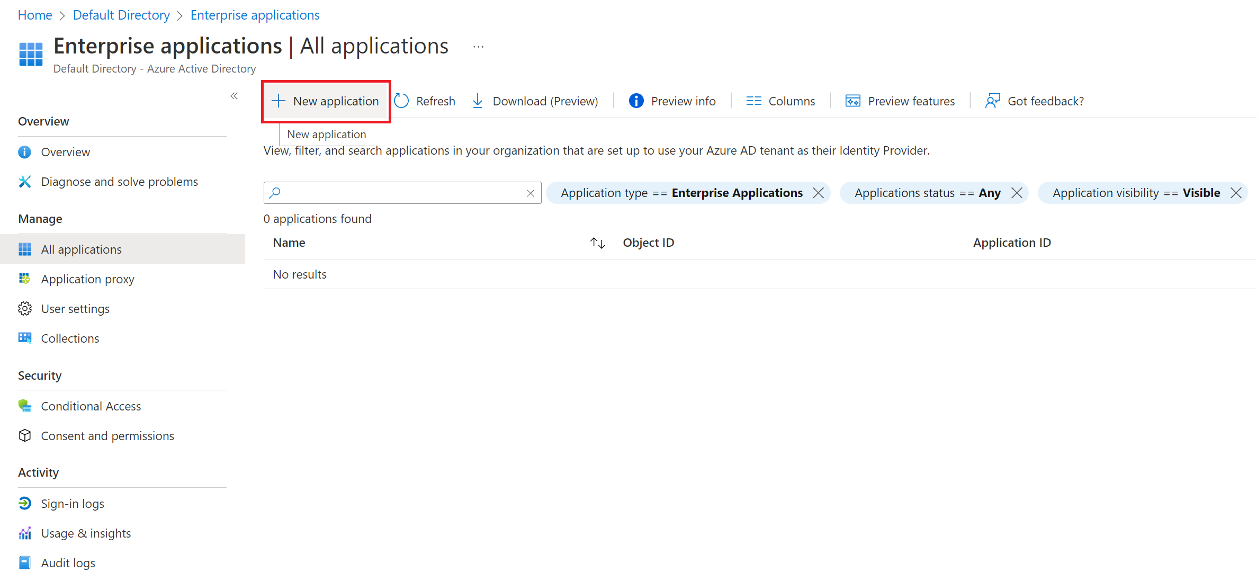Click the Name column header
1257x581 pixels.
[289, 243]
